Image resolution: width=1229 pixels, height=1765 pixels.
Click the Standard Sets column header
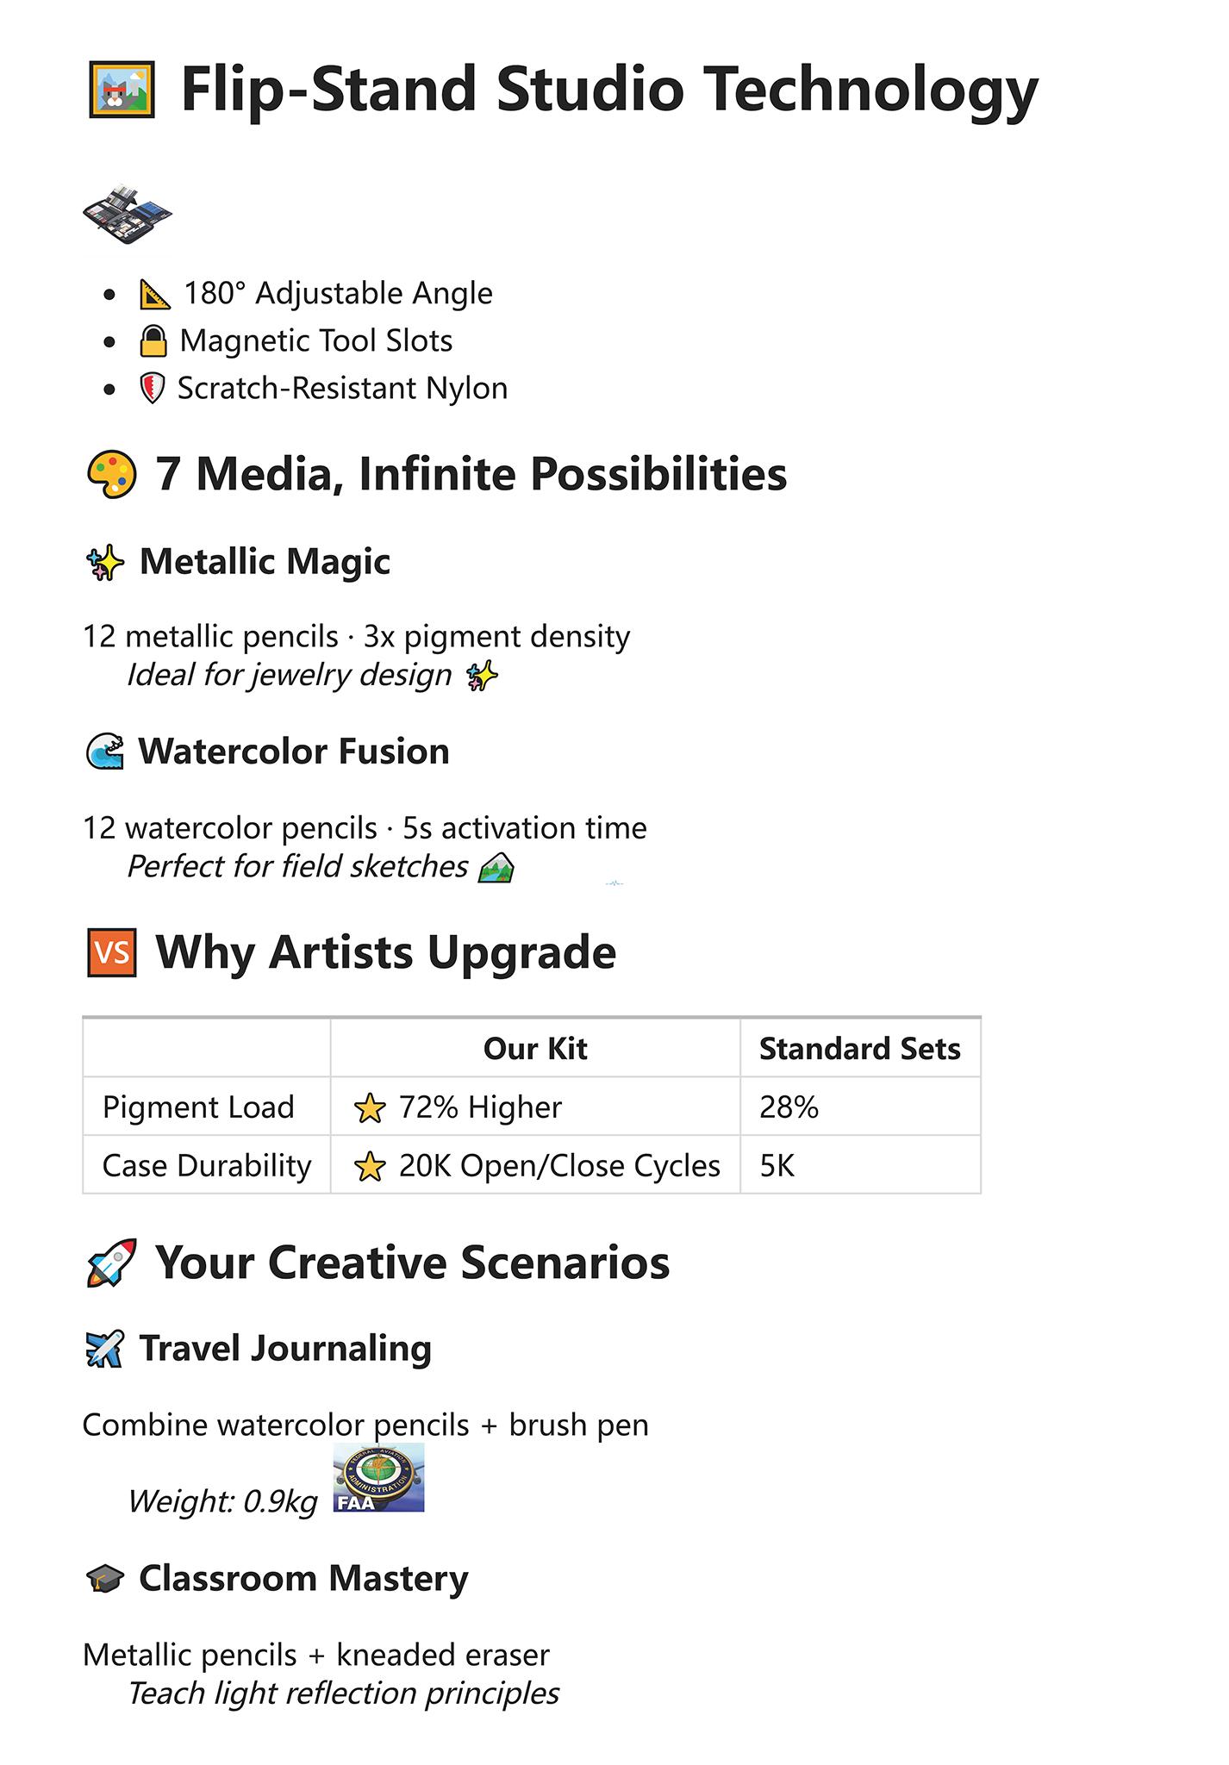tap(860, 1049)
